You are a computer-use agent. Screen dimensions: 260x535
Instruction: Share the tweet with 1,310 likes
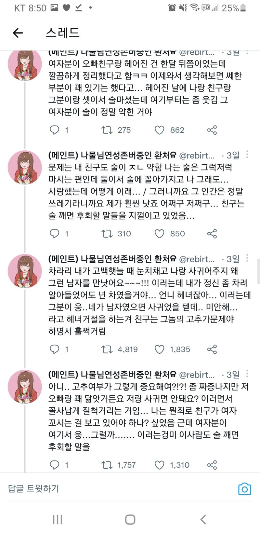[212, 465]
